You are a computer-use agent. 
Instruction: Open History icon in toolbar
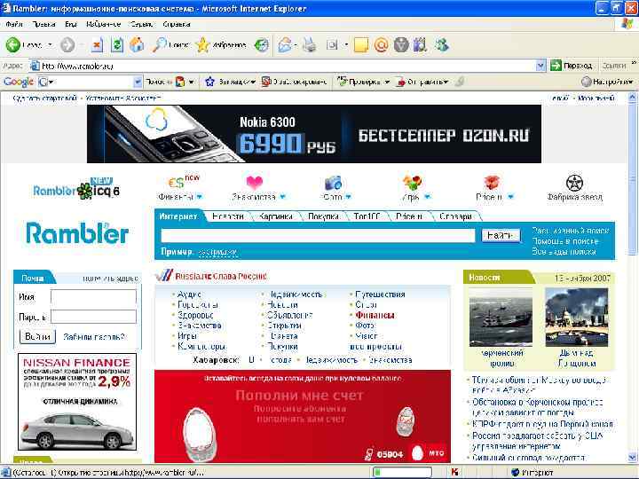click(x=261, y=45)
